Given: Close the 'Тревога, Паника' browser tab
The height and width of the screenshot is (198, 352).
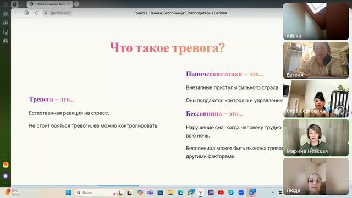Looking at the screenshot, I should click(x=69, y=4).
